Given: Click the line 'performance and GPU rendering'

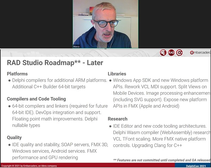Looking at the screenshot, I should pos(45,157).
